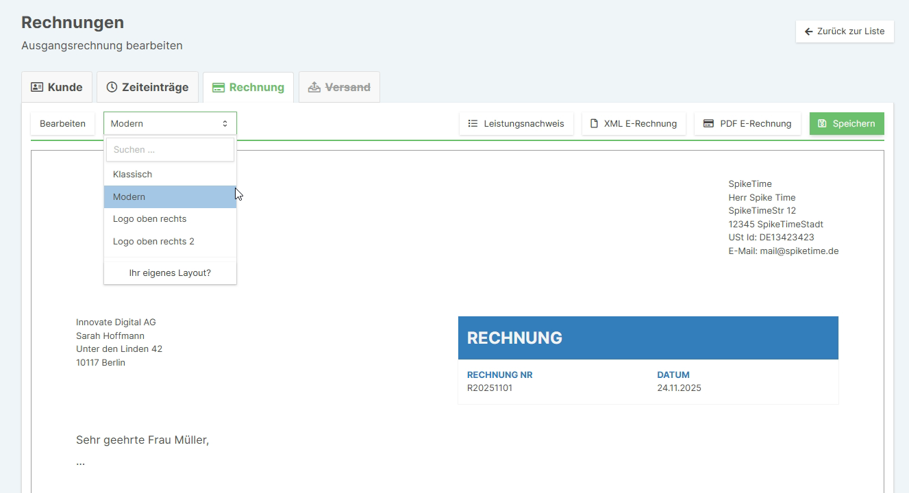Focus the Suchen search field

coord(170,150)
